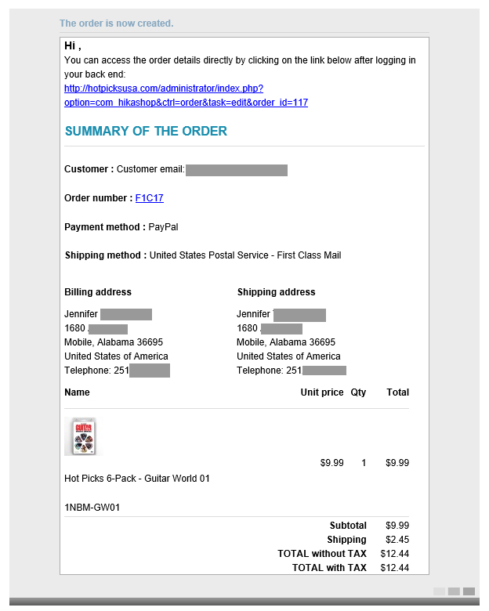Click the darkest gray square in footer
489x611 pixels.
click(x=469, y=591)
